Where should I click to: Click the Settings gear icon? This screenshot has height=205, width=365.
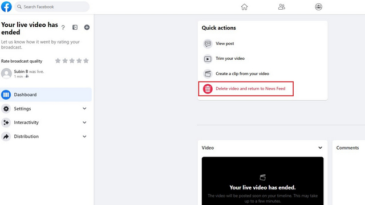pyautogui.click(x=6, y=109)
